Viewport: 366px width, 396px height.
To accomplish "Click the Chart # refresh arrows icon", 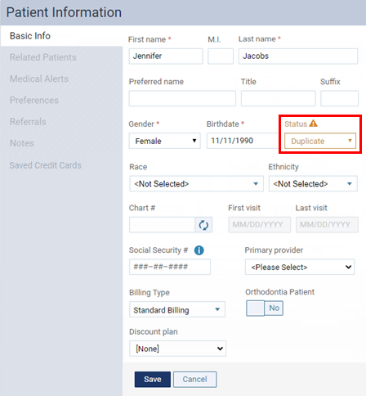I will tap(203, 225).
